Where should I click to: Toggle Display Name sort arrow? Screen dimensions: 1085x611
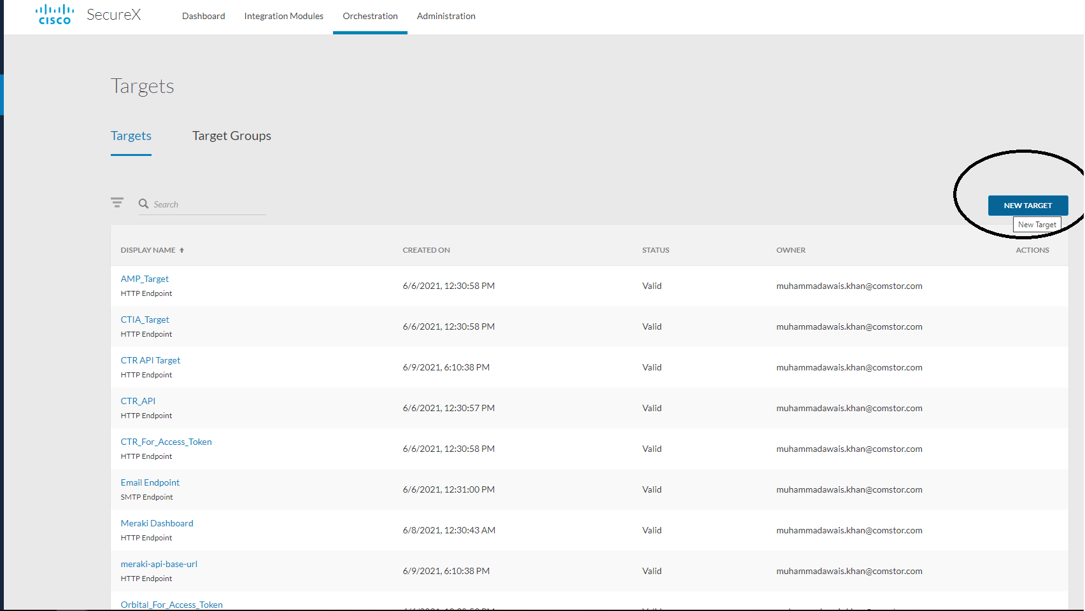coord(181,250)
